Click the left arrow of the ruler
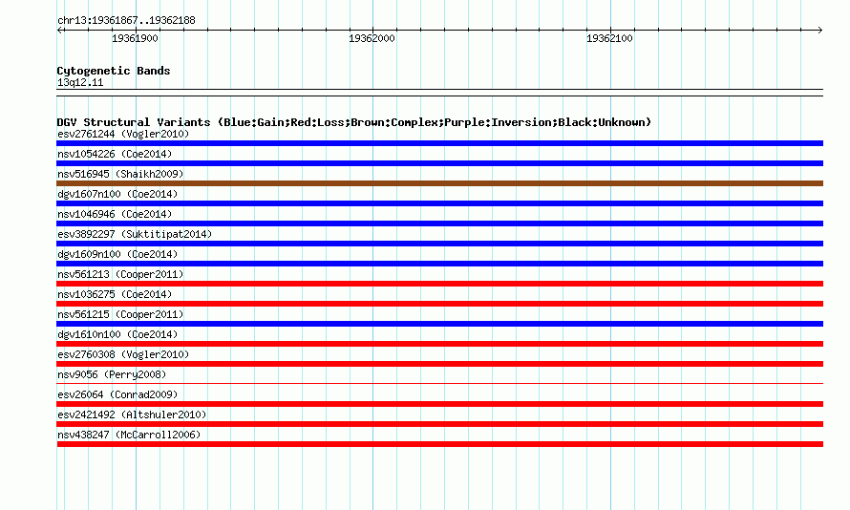850x510 pixels. [59, 31]
